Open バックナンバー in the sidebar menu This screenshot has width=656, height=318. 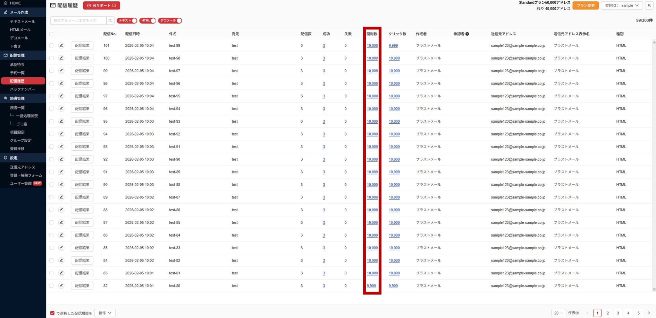click(23, 89)
